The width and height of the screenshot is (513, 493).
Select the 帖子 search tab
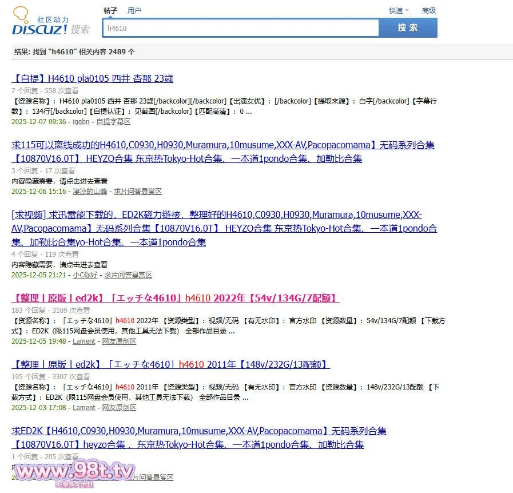coord(110,10)
